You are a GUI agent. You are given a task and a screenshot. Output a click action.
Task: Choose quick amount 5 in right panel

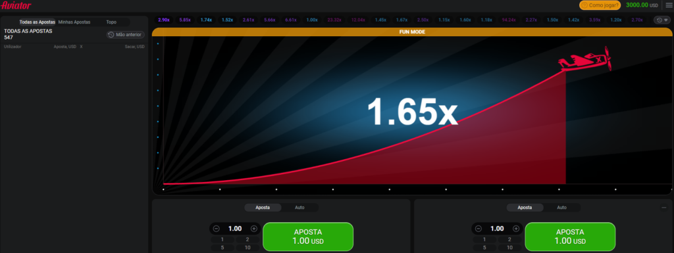tap(484, 248)
